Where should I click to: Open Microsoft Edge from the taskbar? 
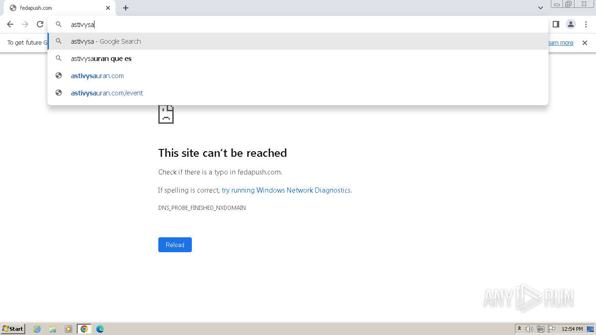pyautogui.click(x=100, y=329)
